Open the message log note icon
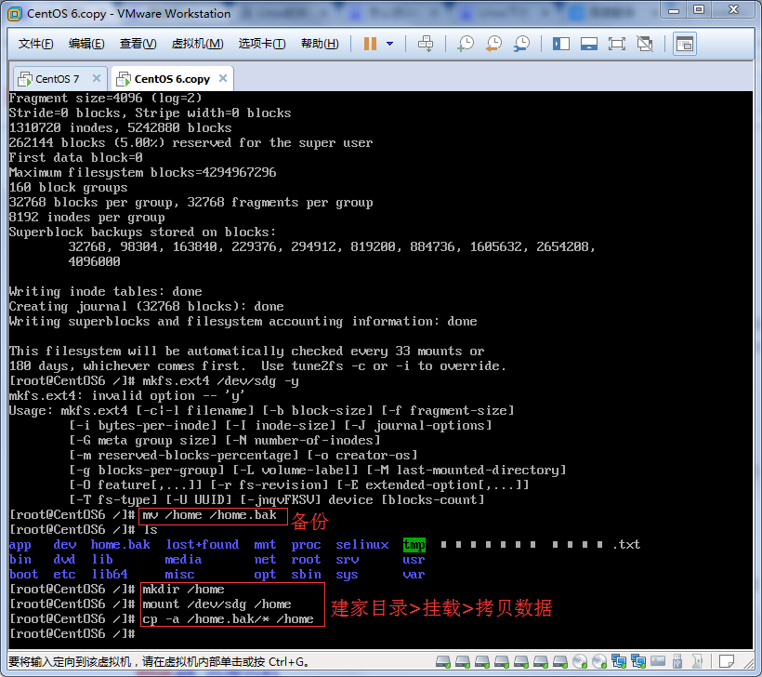The image size is (762, 677). point(727,661)
